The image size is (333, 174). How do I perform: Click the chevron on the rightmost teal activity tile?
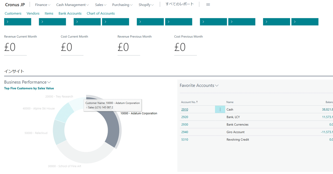click(x=294, y=22)
